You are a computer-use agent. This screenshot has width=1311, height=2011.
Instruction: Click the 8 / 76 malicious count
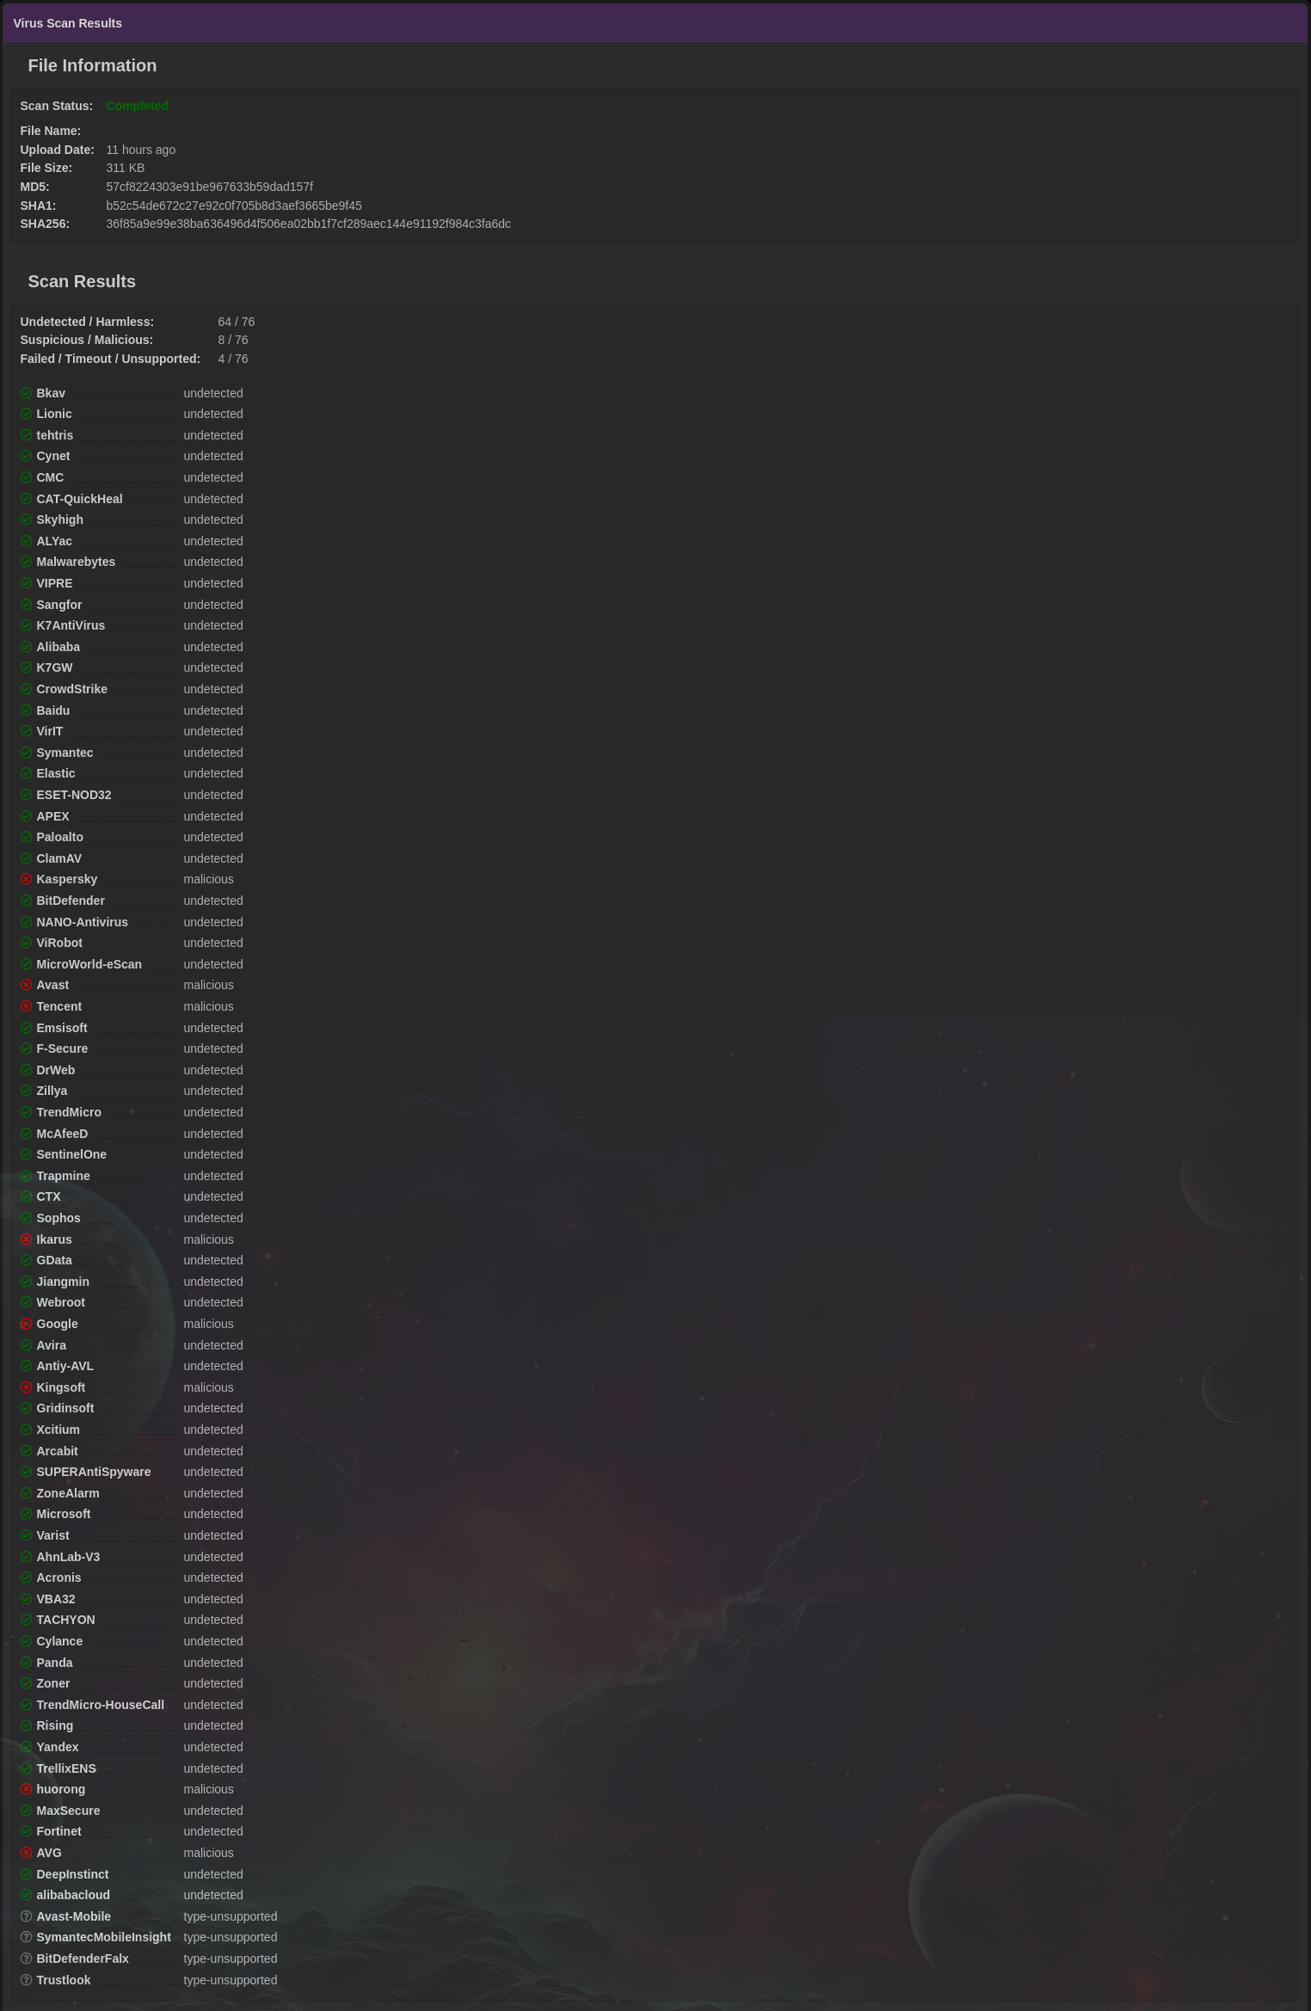(x=232, y=340)
